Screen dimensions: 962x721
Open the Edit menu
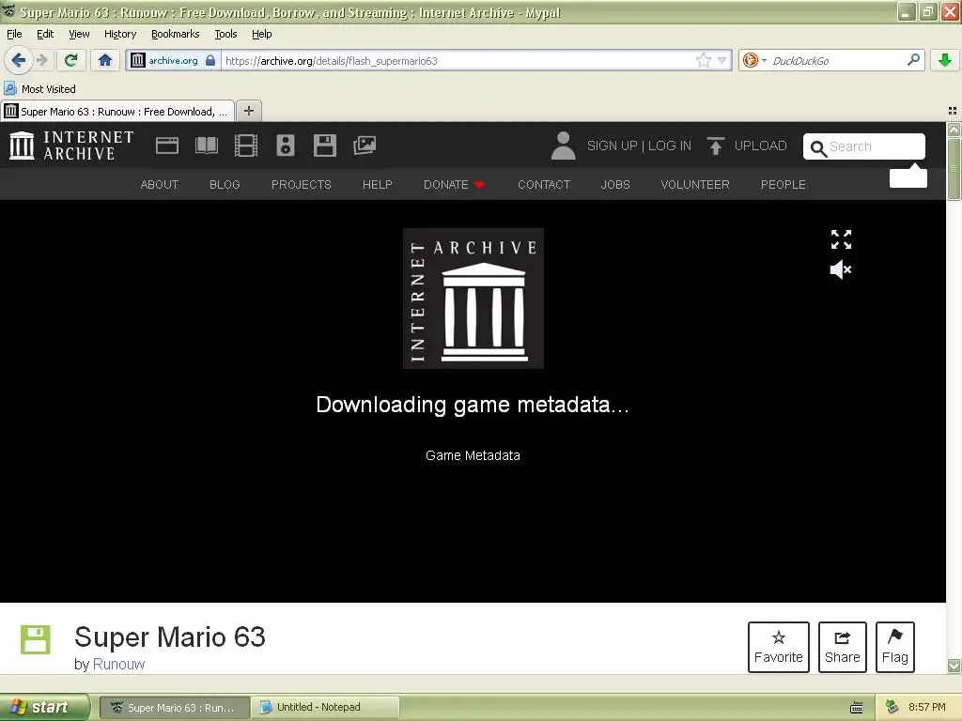(45, 34)
